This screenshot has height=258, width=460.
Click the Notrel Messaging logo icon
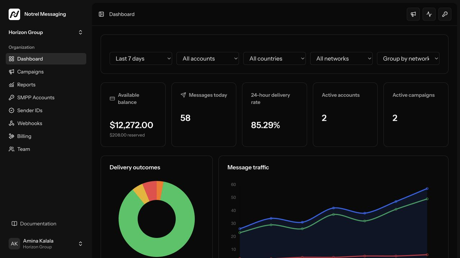[x=14, y=14]
